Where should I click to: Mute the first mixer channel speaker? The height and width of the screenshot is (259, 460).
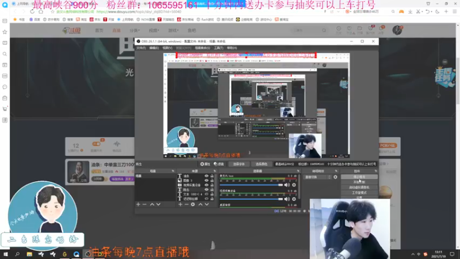coord(287,185)
